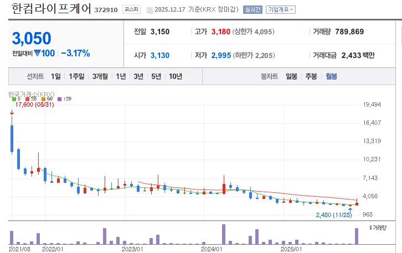Click the trading volume value 789,869
The width and height of the screenshot is (402, 253).
tap(349, 31)
